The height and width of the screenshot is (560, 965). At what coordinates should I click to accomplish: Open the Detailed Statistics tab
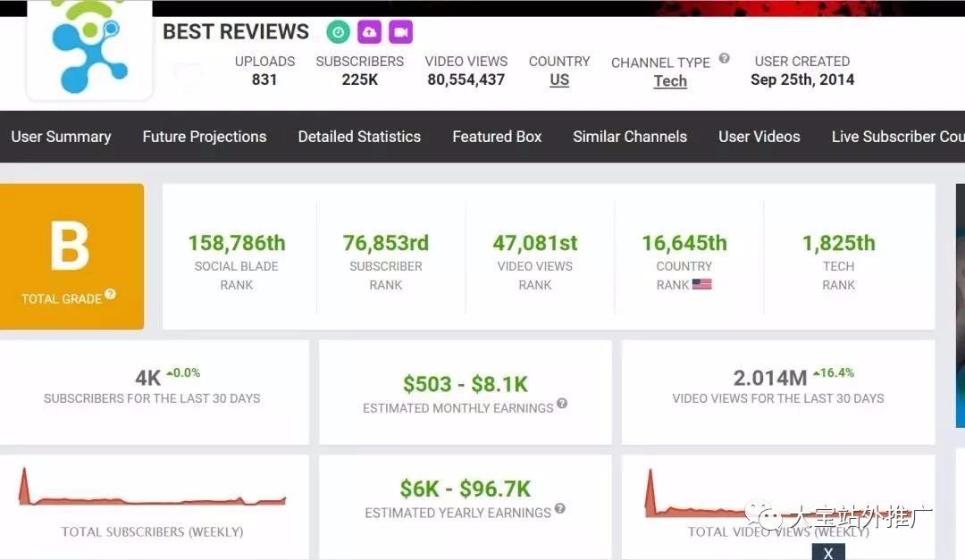359,137
